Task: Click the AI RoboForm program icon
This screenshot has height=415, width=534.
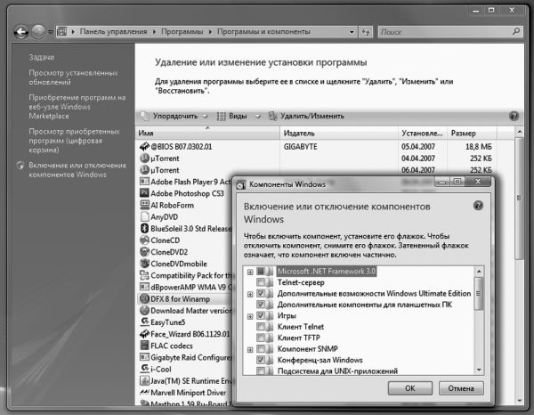Action: coord(144,204)
